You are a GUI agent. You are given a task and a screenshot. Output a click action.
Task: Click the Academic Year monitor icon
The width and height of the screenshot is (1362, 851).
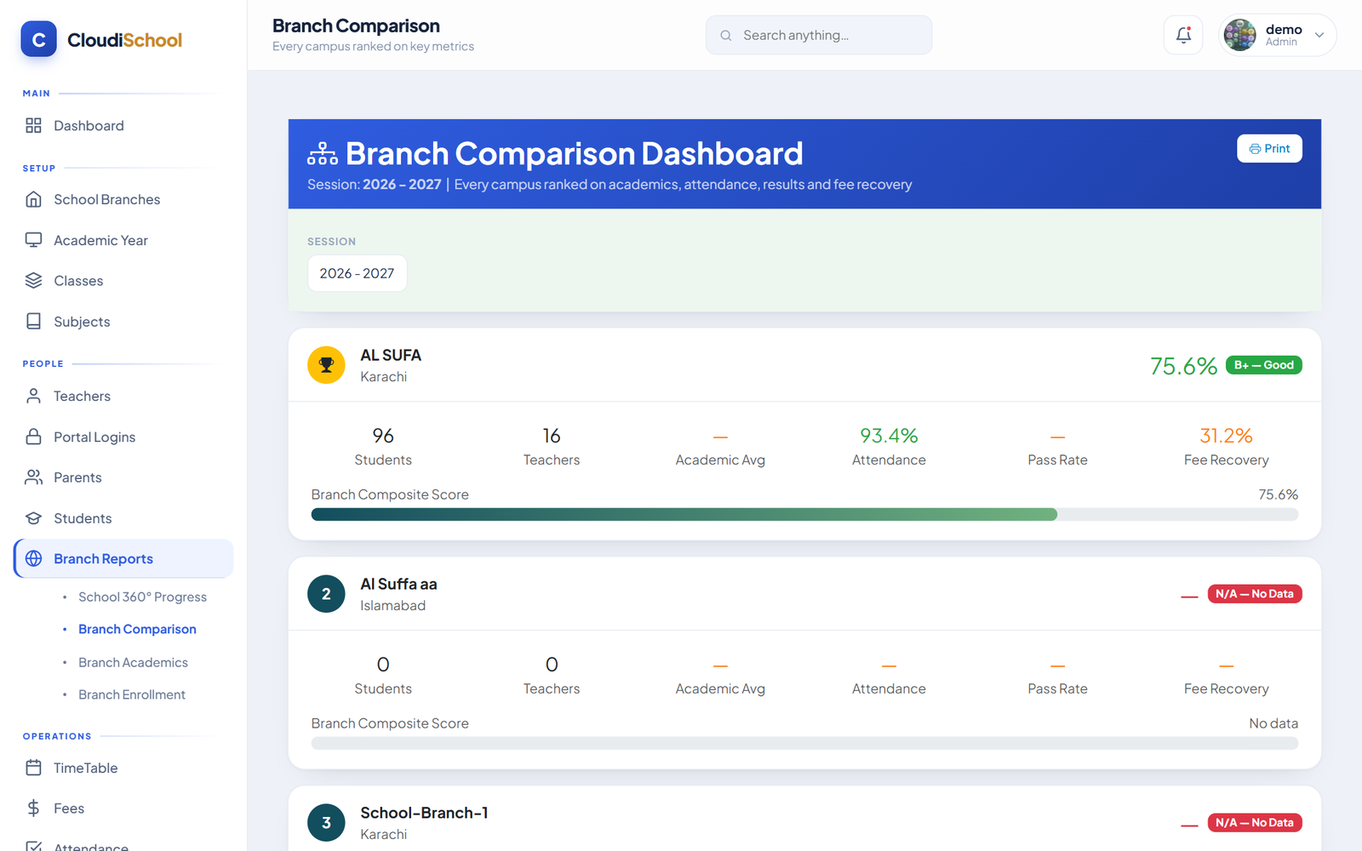click(x=33, y=240)
